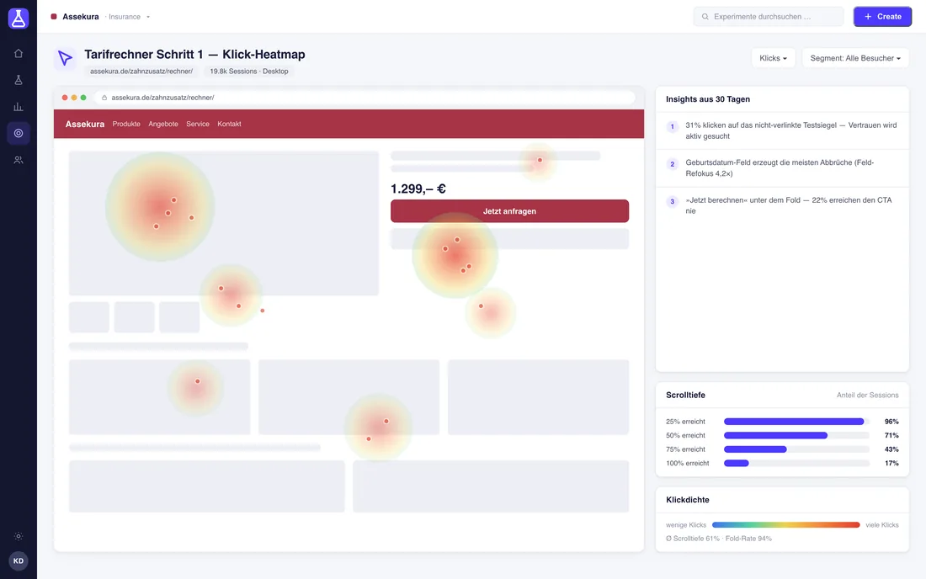The height and width of the screenshot is (579, 926).
Task: Click the Klickdichte color gradient legend
Action: [786, 524]
